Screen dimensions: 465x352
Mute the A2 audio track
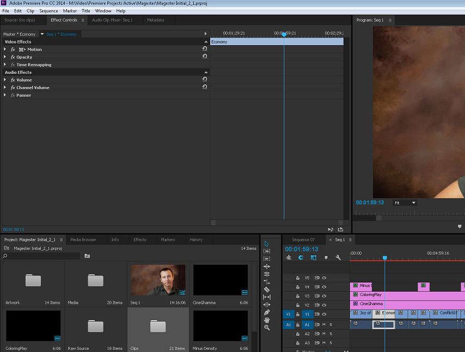pos(324,334)
